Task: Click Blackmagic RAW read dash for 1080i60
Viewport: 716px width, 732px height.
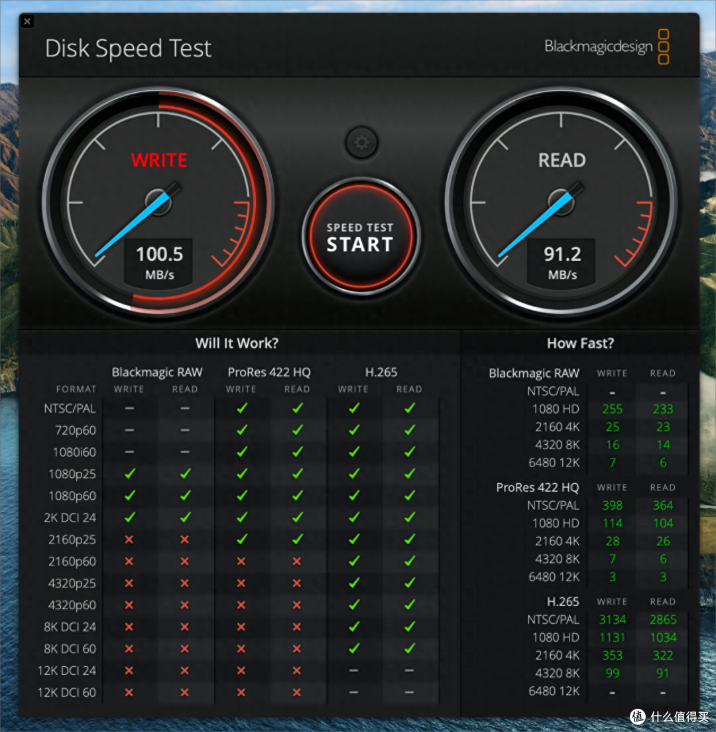Action: pyautogui.click(x=185, y=452)
